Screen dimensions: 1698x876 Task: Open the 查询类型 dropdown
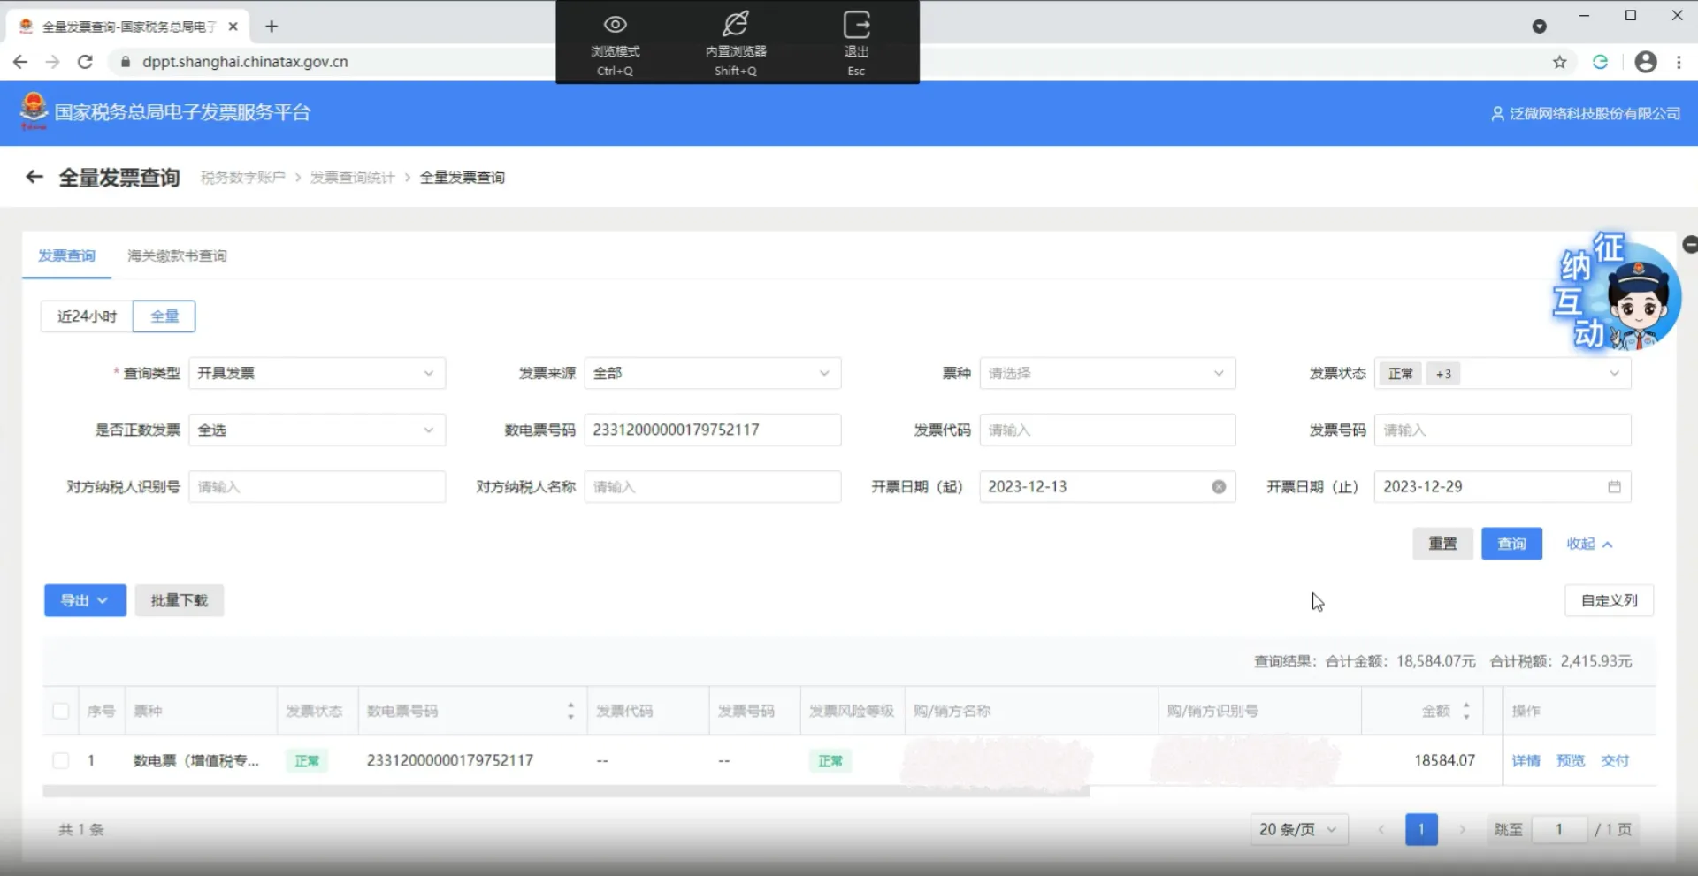317,373
